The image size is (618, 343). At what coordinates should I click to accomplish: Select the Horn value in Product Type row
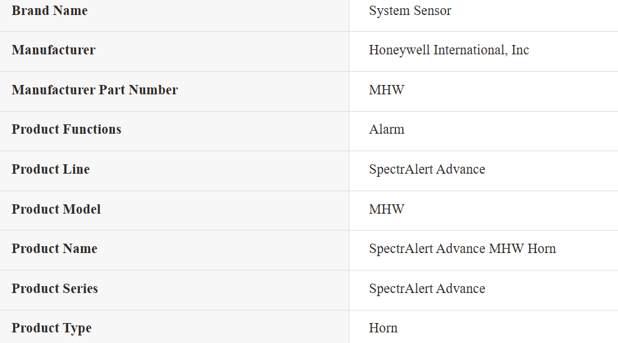pyautogui.click(x=383, y=329)
